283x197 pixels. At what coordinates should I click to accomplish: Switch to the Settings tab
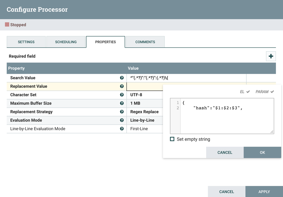click(x=26, y=42)
